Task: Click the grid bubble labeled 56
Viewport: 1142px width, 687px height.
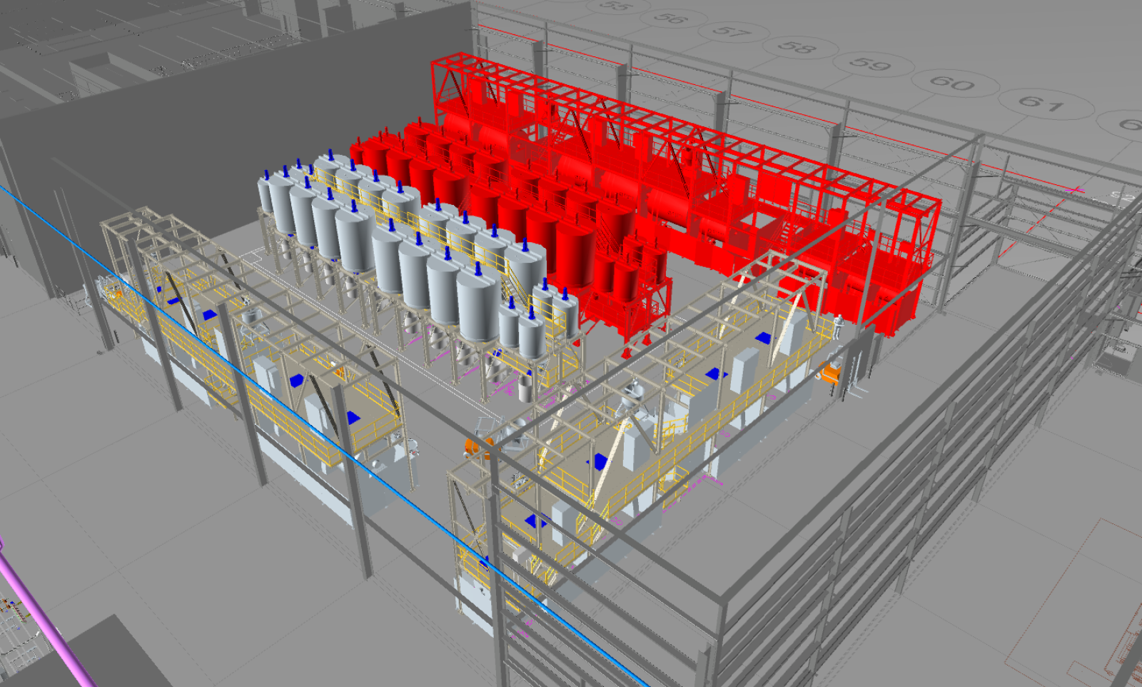Action: click(669, 17)
